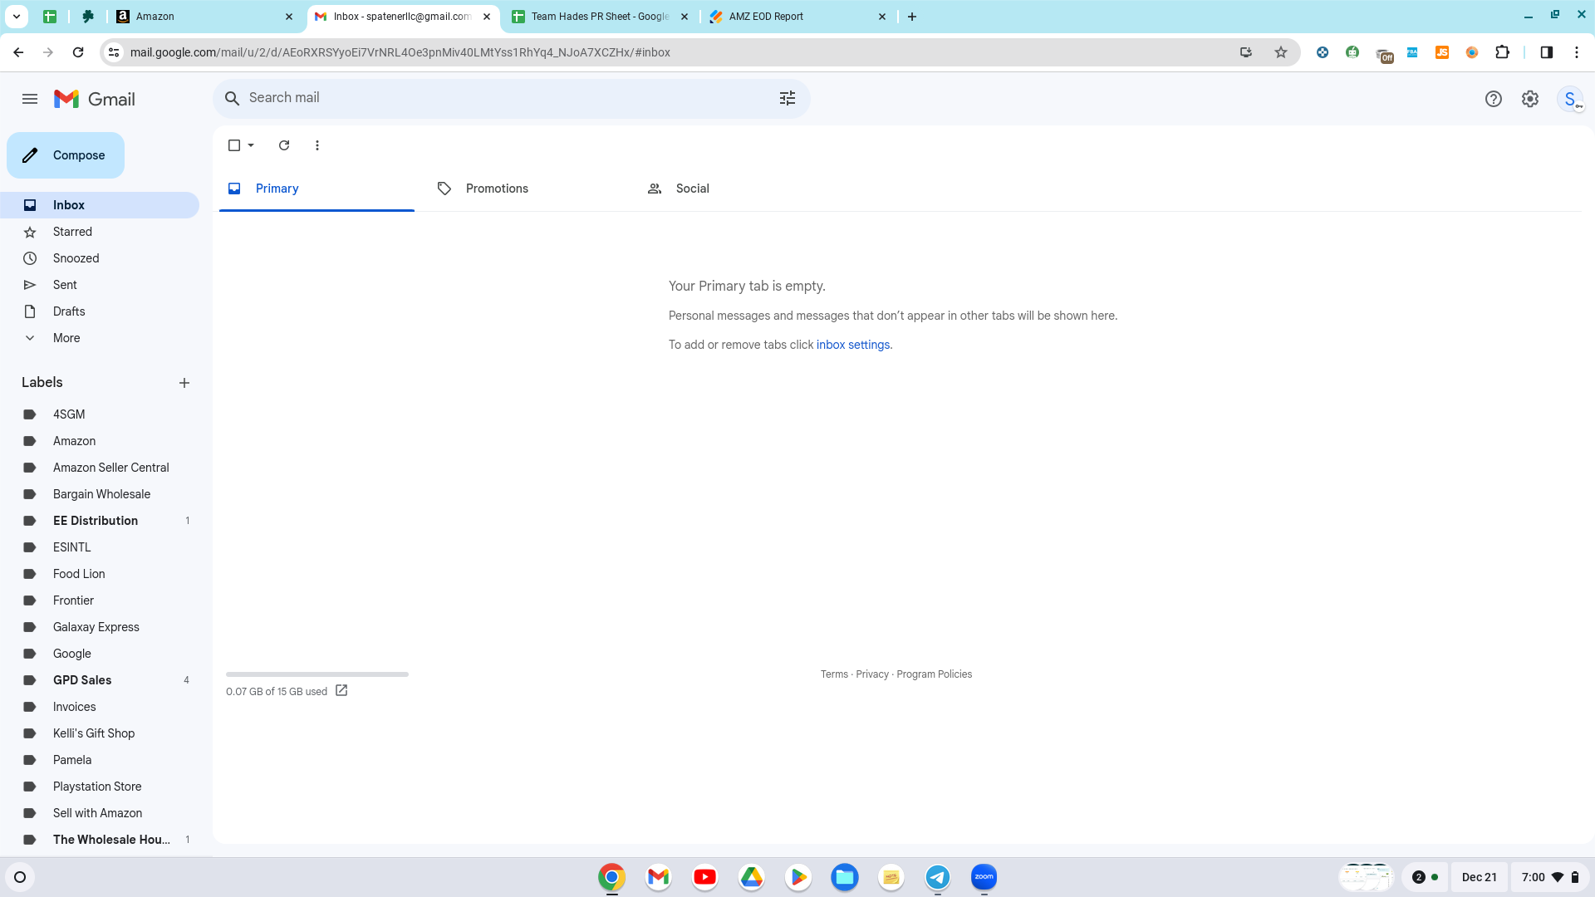Image resolution: width=1595 pixels, height=897 pixels.
Task: Launch Google Drive from the shelf
Action: 752,877
